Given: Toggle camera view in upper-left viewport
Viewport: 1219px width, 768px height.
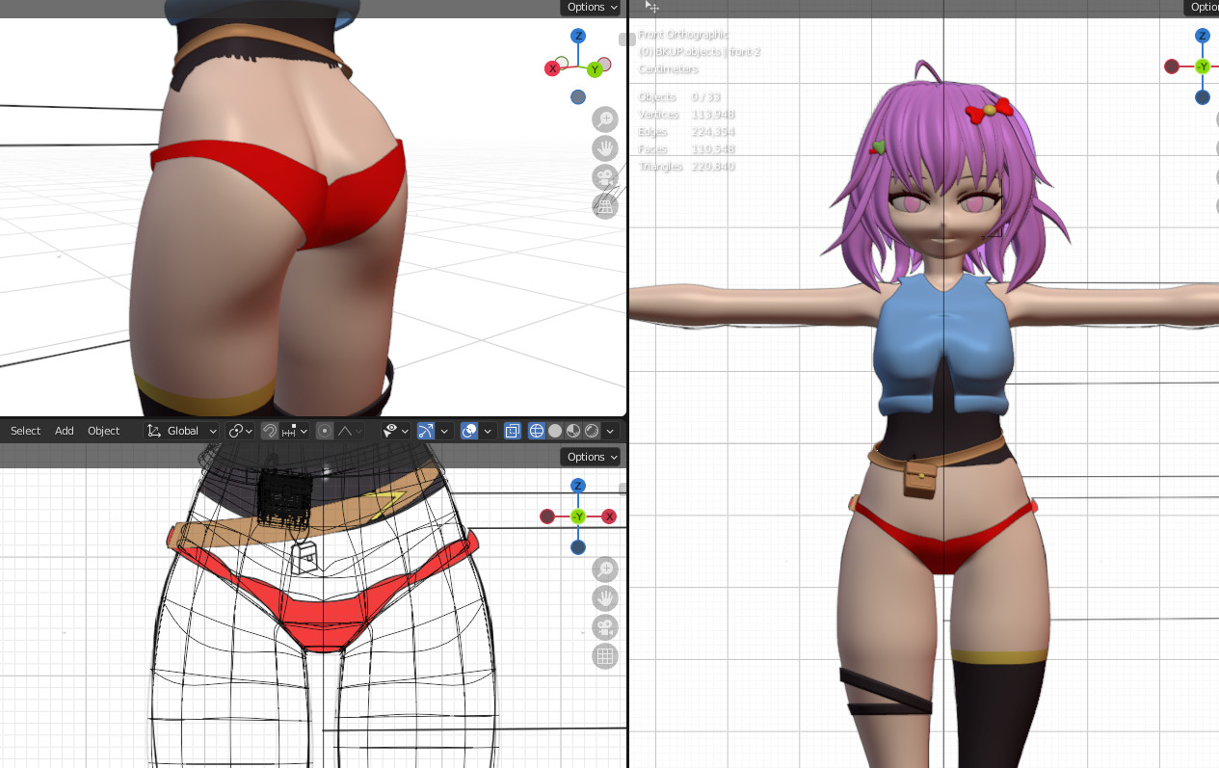Looking at the screenshot, I should pos(605,177).
